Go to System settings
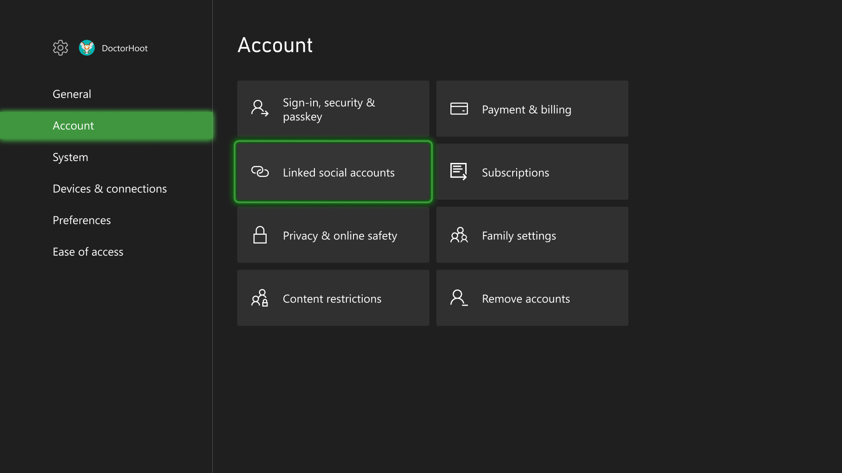 tap(70, 157)
